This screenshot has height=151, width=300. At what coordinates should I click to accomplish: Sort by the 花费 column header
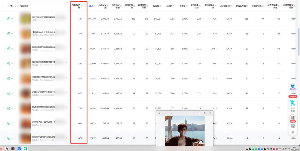pos(92,6)
